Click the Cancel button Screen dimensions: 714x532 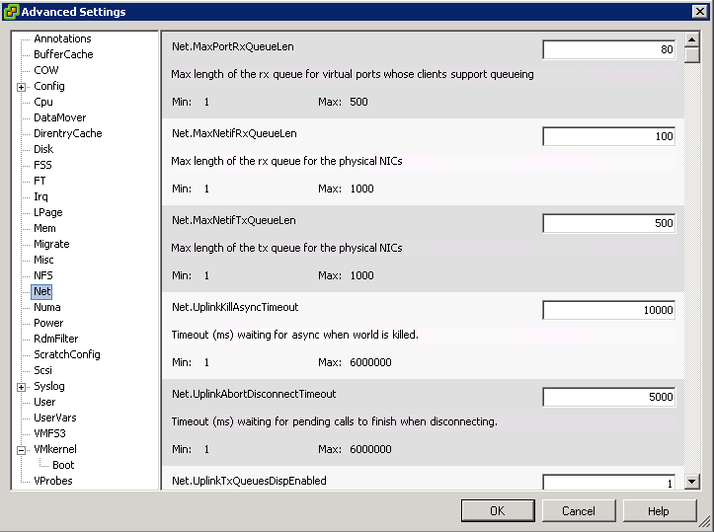click(579, 511)
